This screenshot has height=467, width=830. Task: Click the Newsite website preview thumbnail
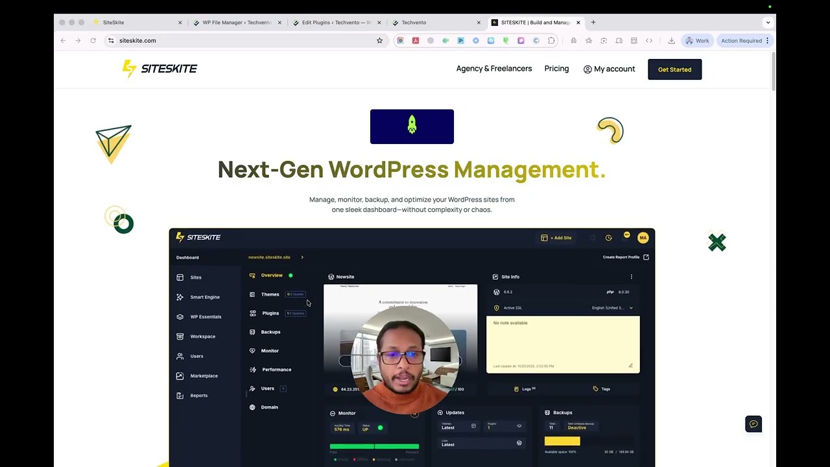click(x=400, y=333)
